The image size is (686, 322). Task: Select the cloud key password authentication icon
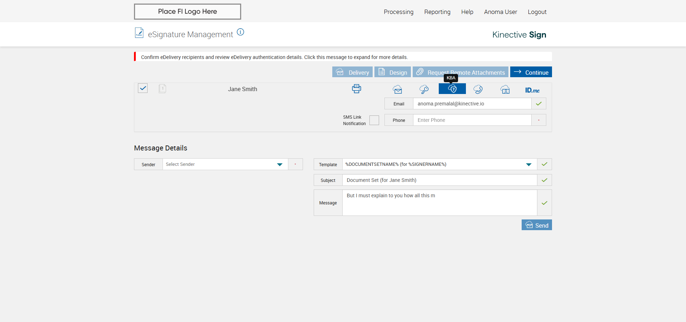point(424,89)
